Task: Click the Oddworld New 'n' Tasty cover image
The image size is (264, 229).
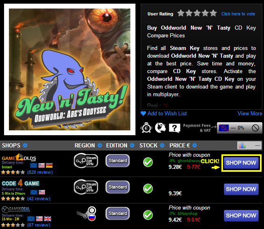Action: (69, 69)
